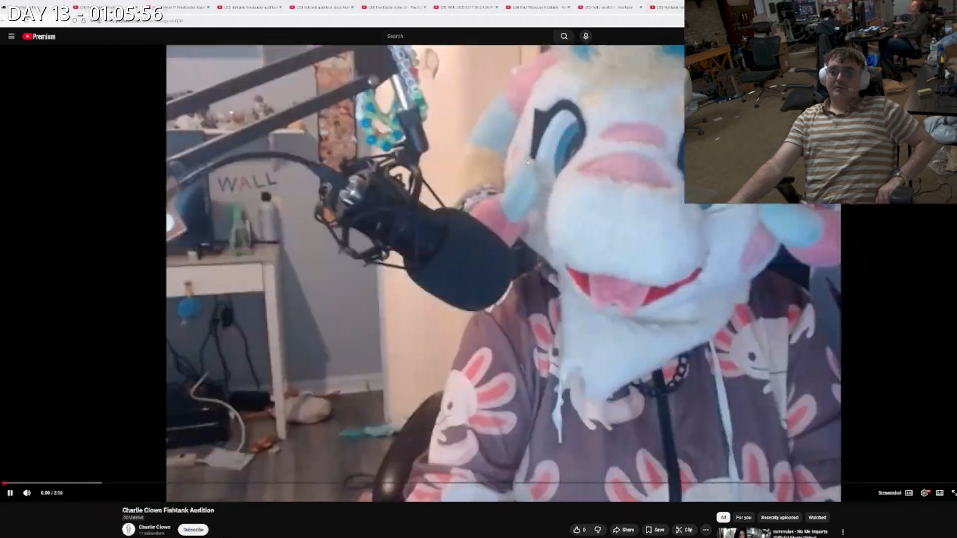
Task: Toggle theater mode in the player
Action: pos(940,493)
